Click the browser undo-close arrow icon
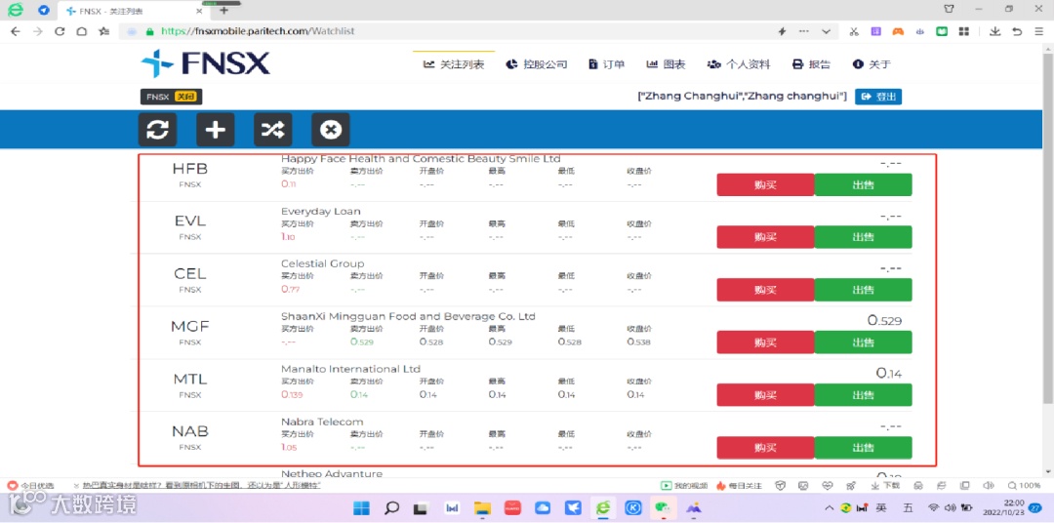This screenshot has height=523, width=1054. click(x=1017, y=31)
